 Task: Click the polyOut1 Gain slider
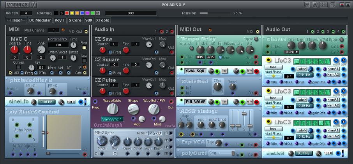pyautogui.click(x=226, y=153)
